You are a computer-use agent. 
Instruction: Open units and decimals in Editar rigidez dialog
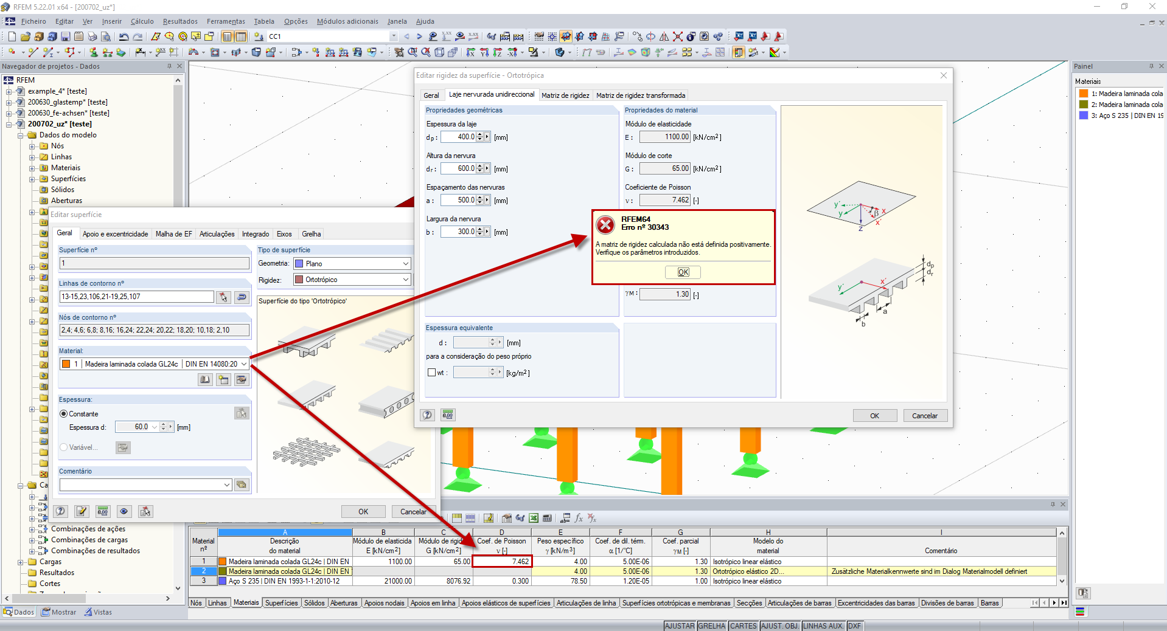click(448, 415)
